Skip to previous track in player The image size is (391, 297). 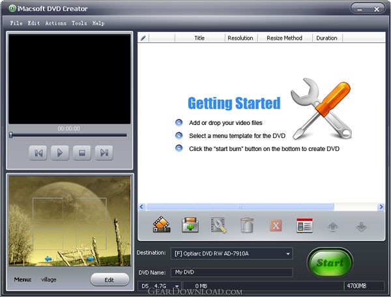pos(38,153)
